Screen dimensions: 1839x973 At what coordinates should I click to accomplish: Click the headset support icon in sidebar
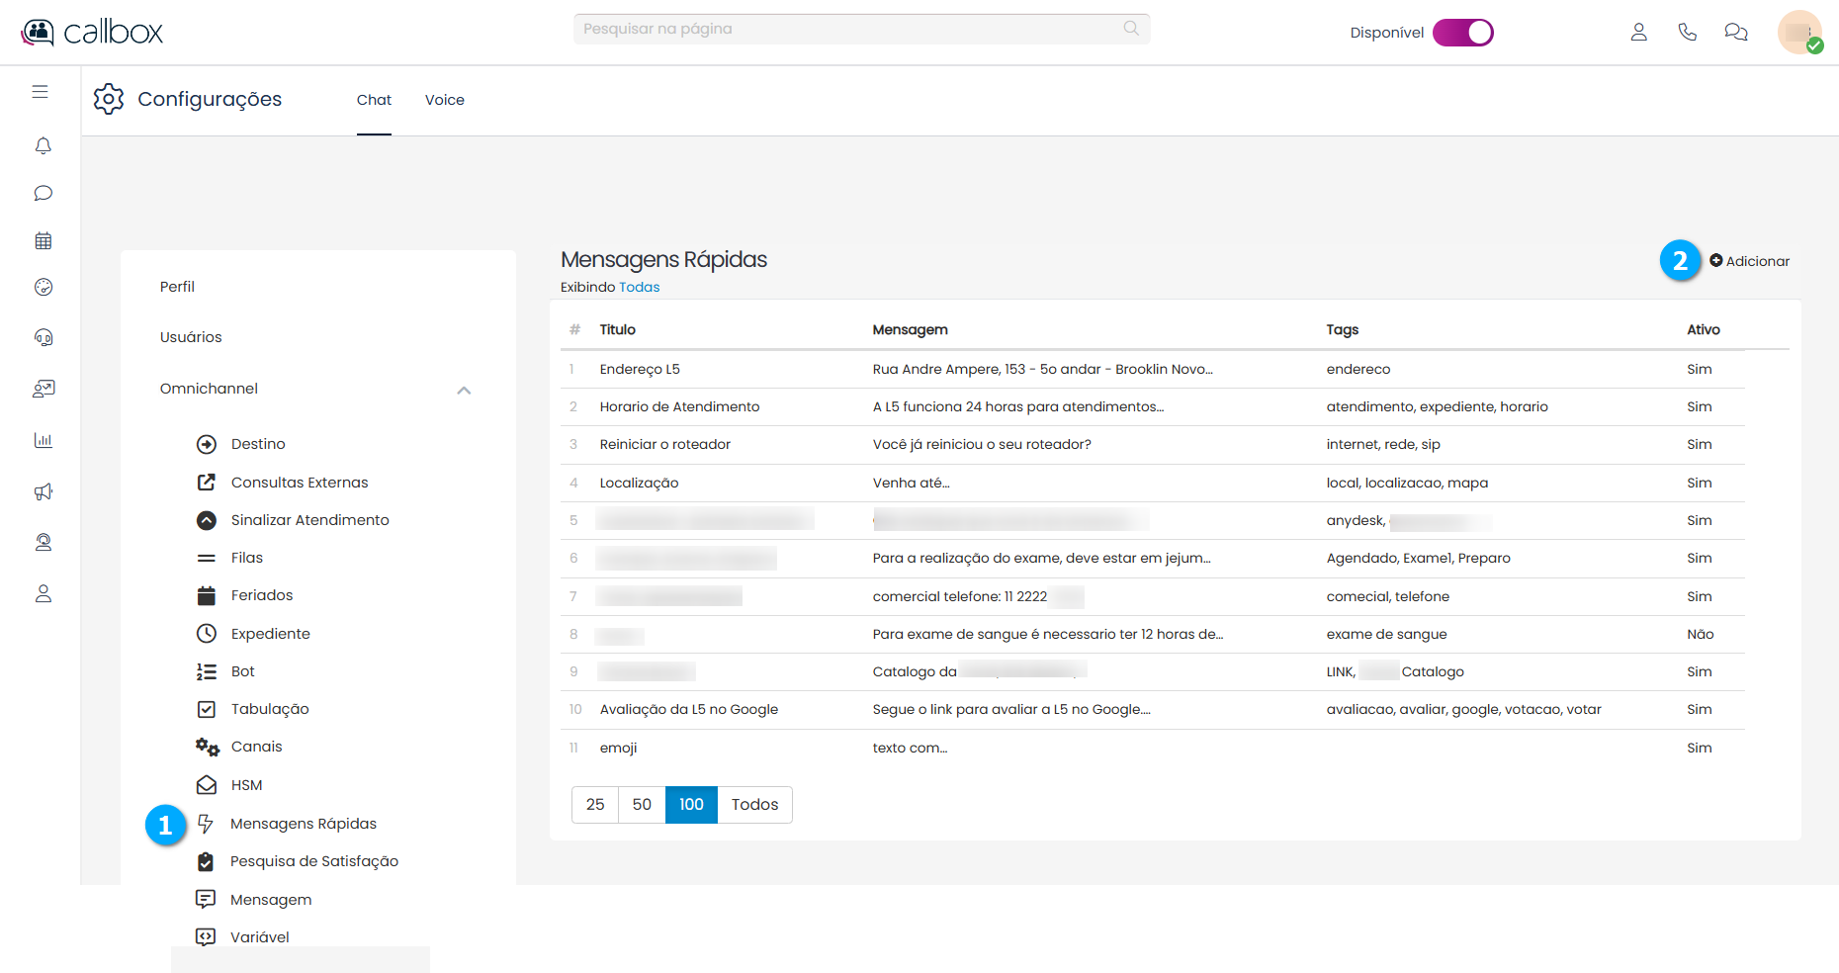tap(43, 337)
